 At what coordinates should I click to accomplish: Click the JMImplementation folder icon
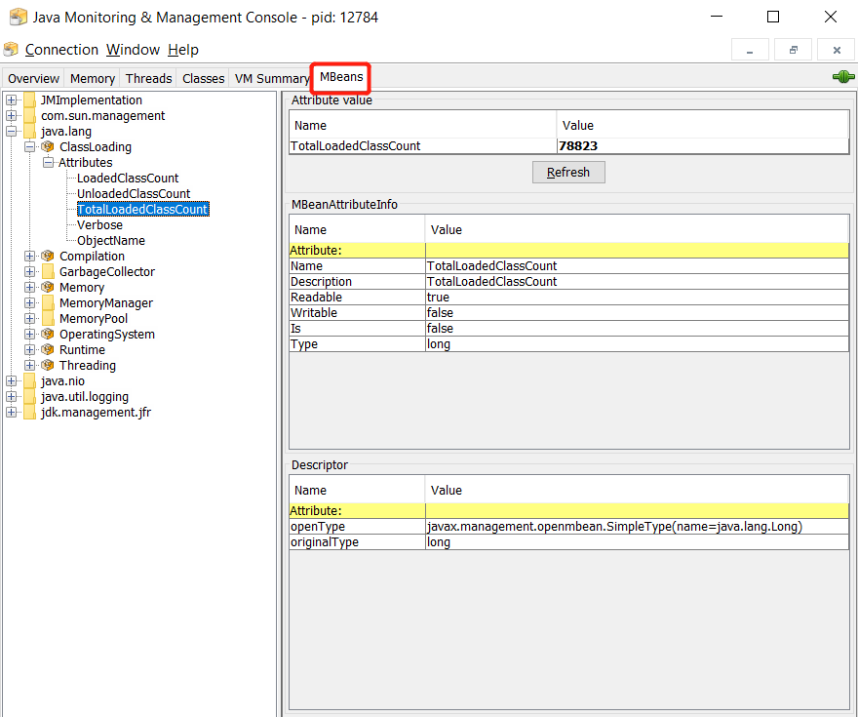pyautogui.click(x=30, y=100)
